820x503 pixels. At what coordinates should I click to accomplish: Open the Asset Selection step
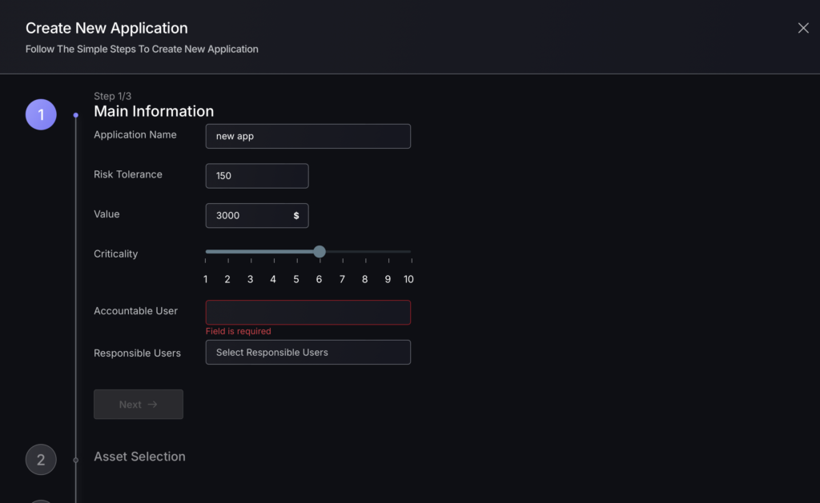point(139,457)
